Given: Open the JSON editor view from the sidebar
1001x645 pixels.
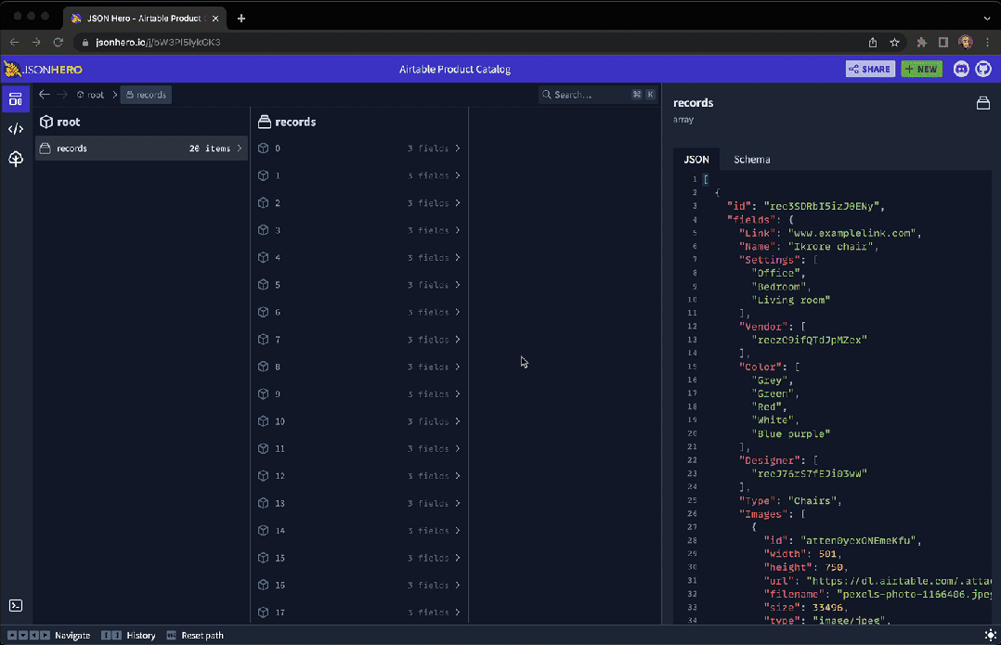Looking at the screenshot, I should [15, 129].
